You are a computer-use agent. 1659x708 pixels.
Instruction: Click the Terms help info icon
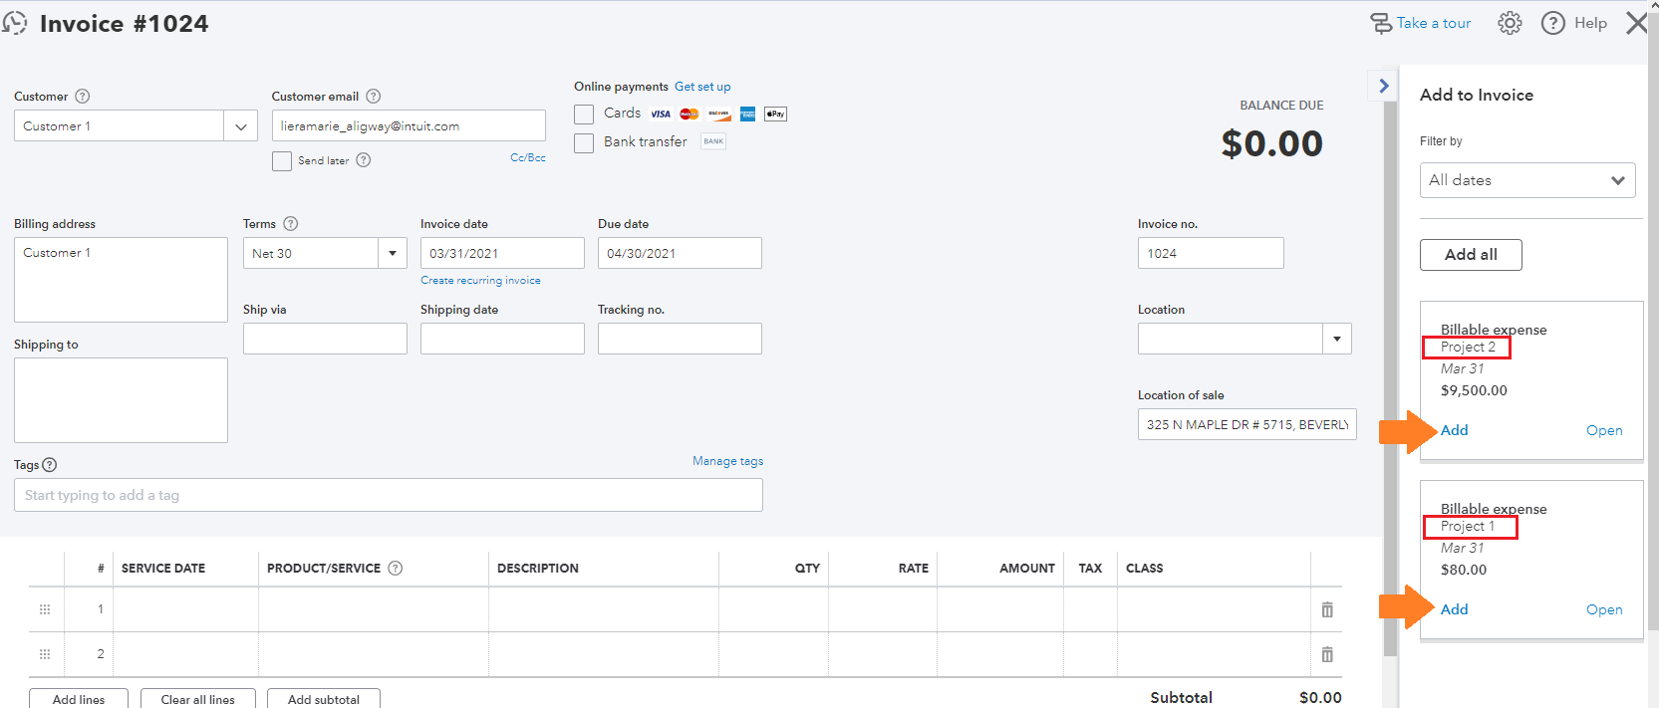pos(291,224)
